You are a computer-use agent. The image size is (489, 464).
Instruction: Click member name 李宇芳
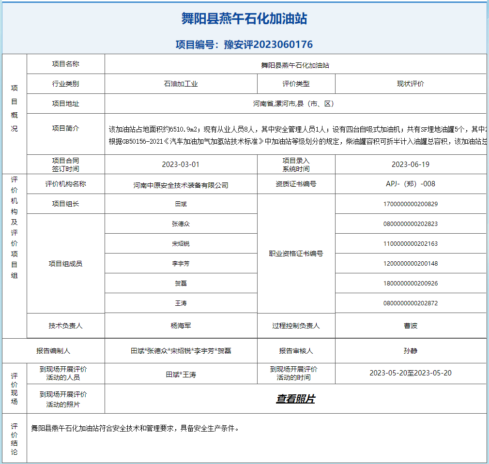pyautogui.click(x=181, y=264)
